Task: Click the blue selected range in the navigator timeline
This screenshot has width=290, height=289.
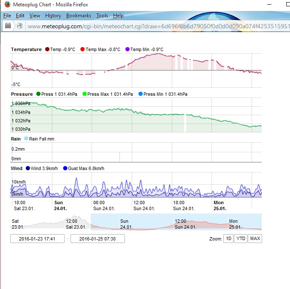Action: click(176, 221)
